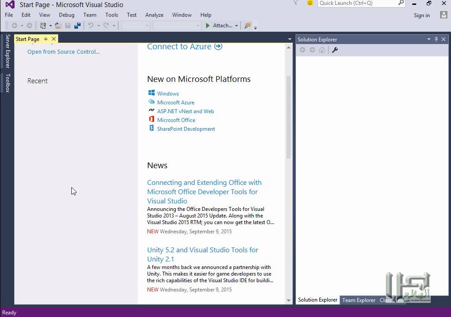Click Solution Explorer Home icon
The width and height of the screenshot is (451, 317).
click(x=322, y=50)
